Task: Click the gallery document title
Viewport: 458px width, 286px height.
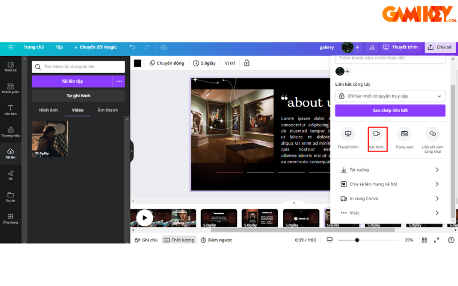Action: tap(326, 47)
